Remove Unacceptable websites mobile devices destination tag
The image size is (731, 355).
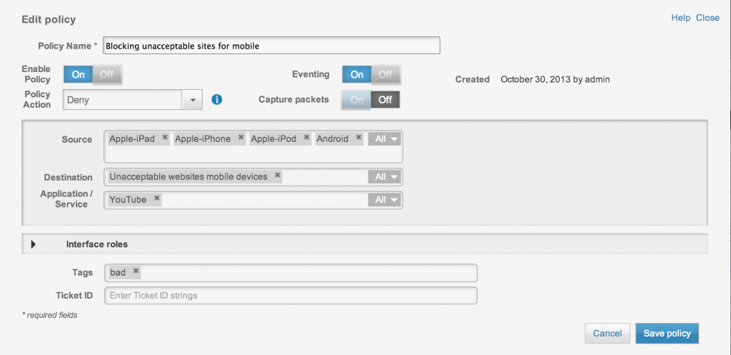[x=278, y=176]
